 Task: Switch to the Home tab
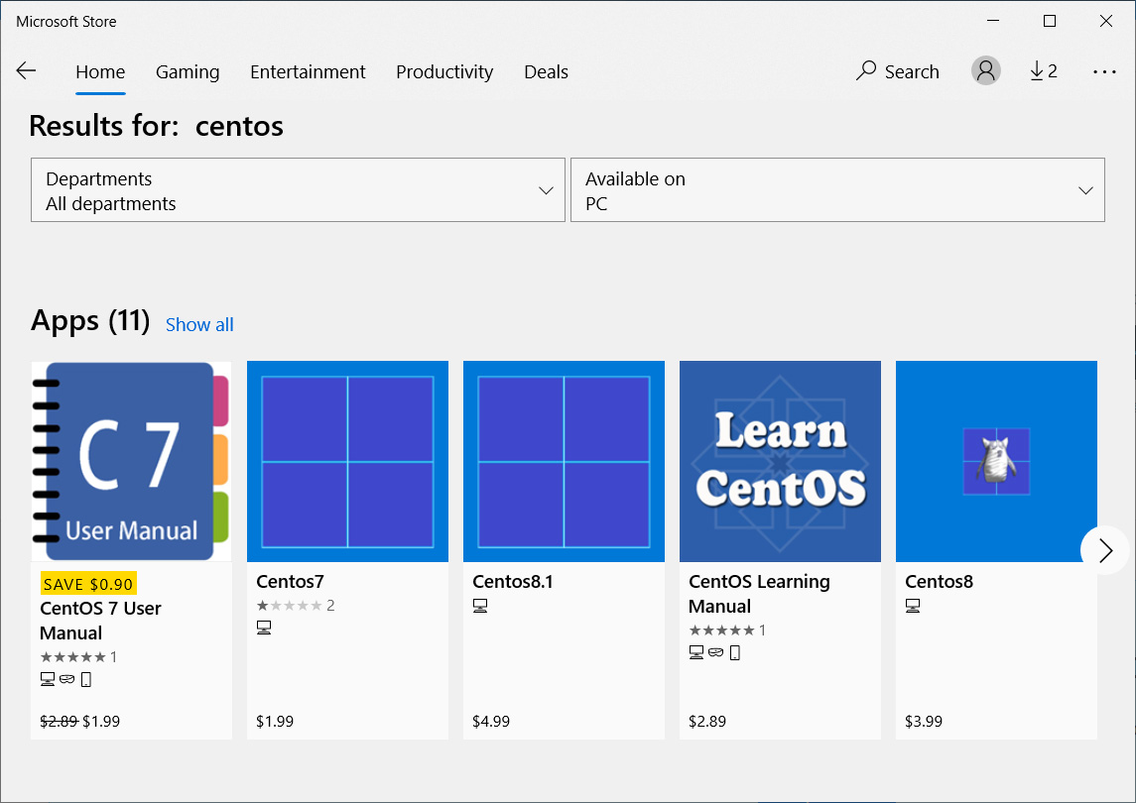[100, 71]
